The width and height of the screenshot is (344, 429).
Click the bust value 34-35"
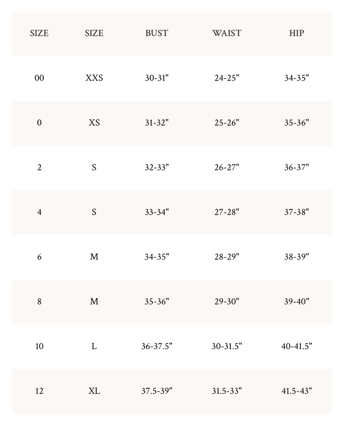coord(157,257)
